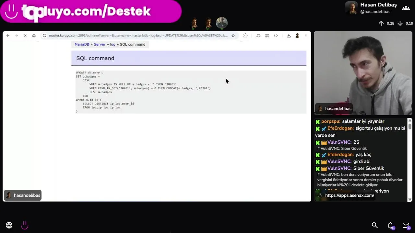The width and height of the screenshot is (415, 233).
Task: Click the pink smiley logo at bottom
Action: 25,225
